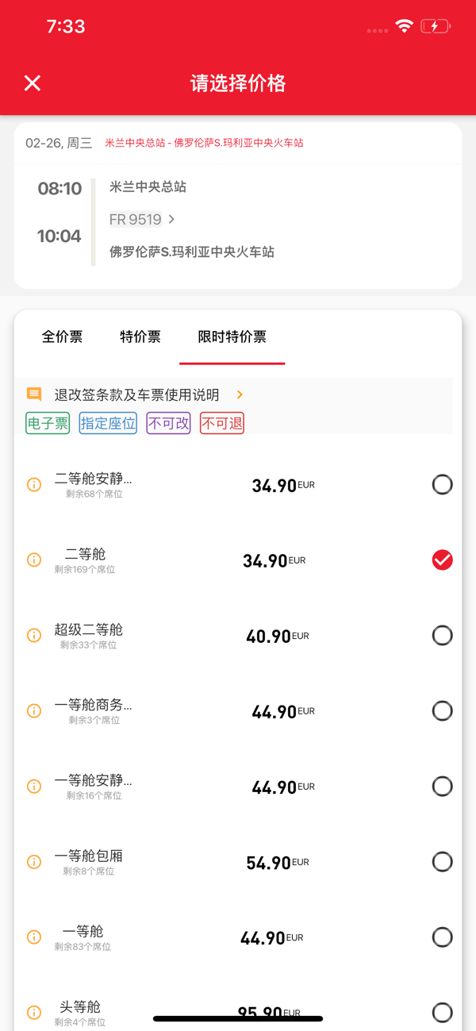Tap info icon for 二等舱 fare
This screenshot has width=476, height=1031.
(x=34, y=560)
